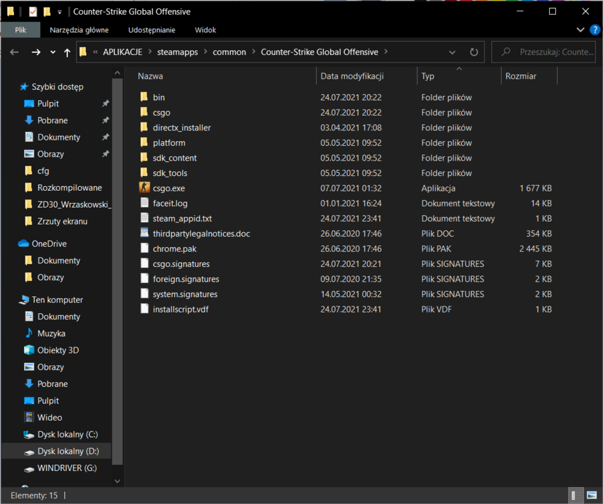
Task: Expand the ribbon with chevron arrow
Action: click(x=580, y=30)
